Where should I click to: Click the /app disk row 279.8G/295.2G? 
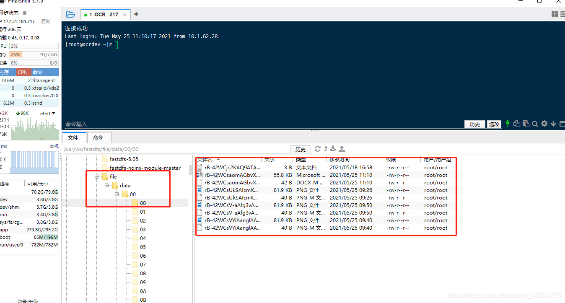pos(29,230)
